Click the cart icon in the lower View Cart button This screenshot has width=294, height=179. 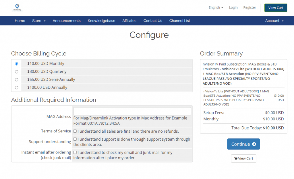(236, 159)
